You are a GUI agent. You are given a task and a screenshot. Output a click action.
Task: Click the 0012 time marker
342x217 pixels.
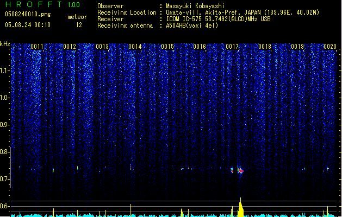pyautogui.click(x=70, y=47)
